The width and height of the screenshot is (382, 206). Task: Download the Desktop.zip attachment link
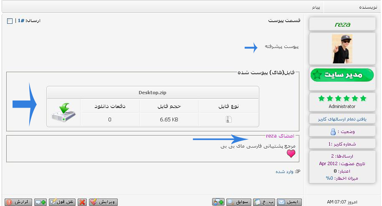click(152, 93)
